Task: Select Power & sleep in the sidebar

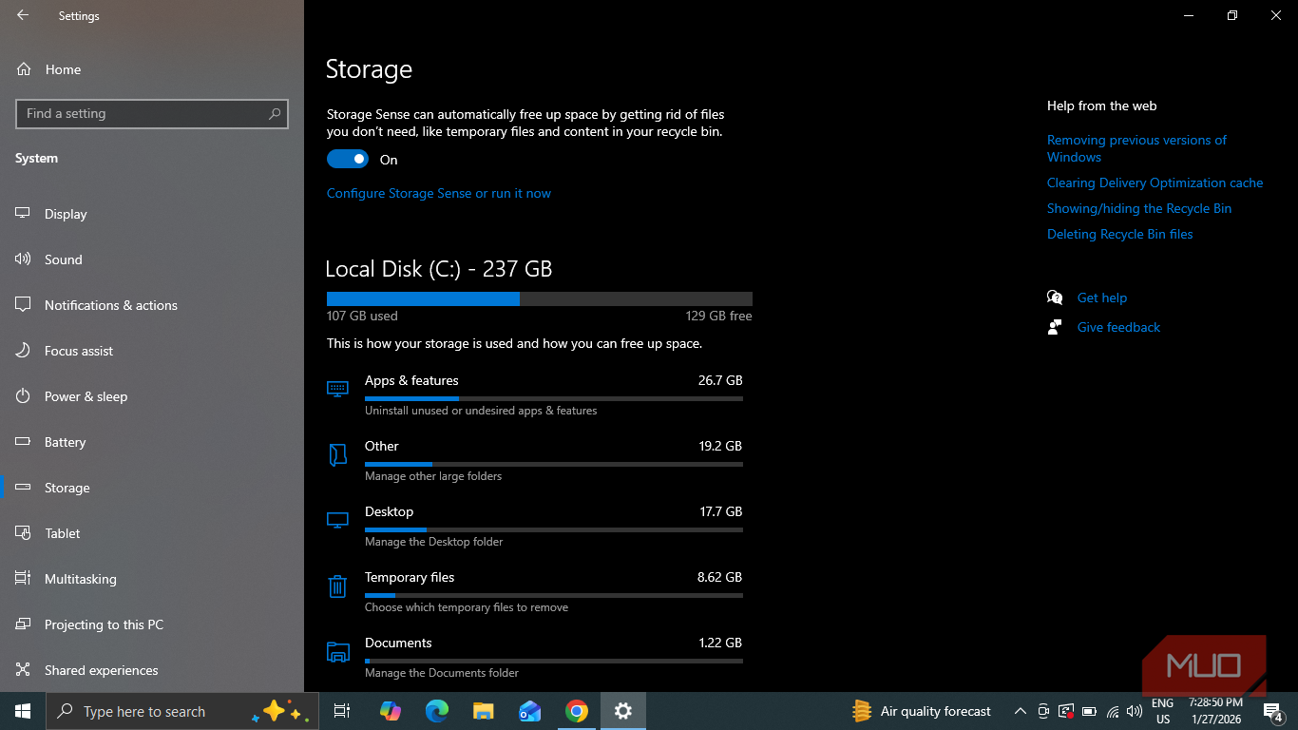Action: [x=152, y=396]
